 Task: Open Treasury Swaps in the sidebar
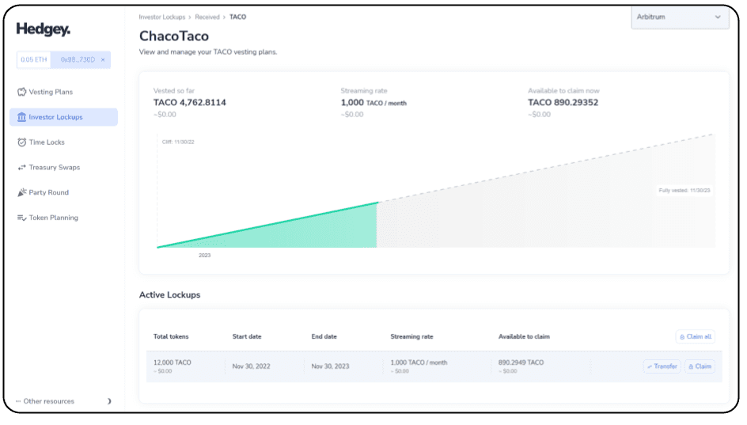(64, 168)
